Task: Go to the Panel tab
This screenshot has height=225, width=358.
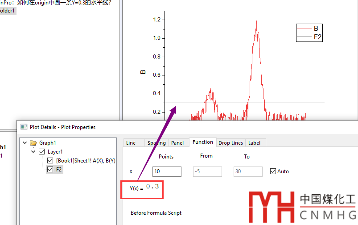Action: pos(177,143)
